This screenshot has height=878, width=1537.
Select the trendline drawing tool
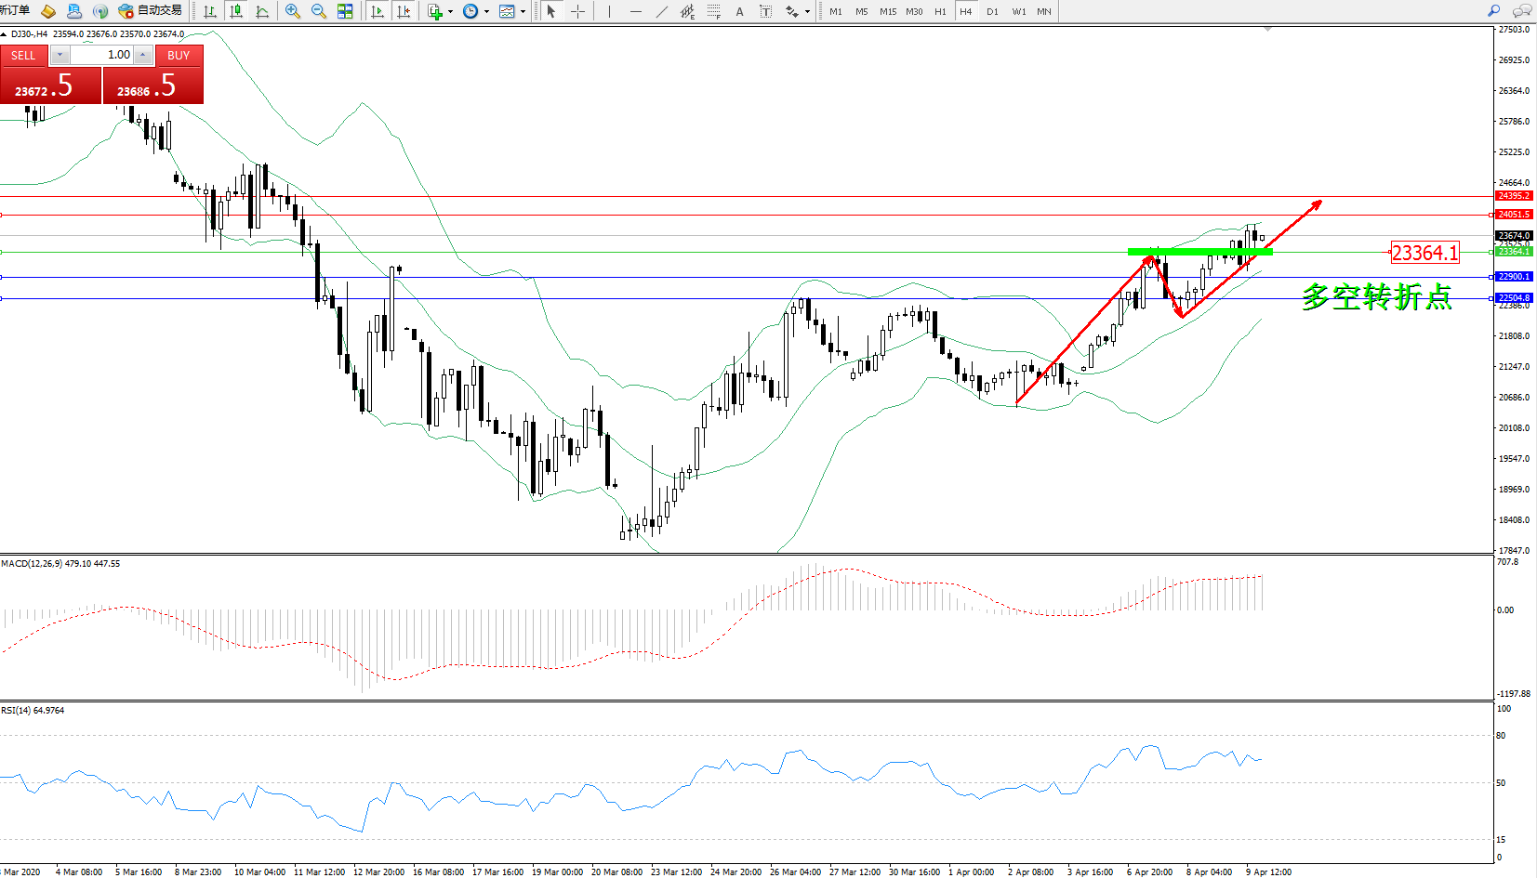[661, 11]
